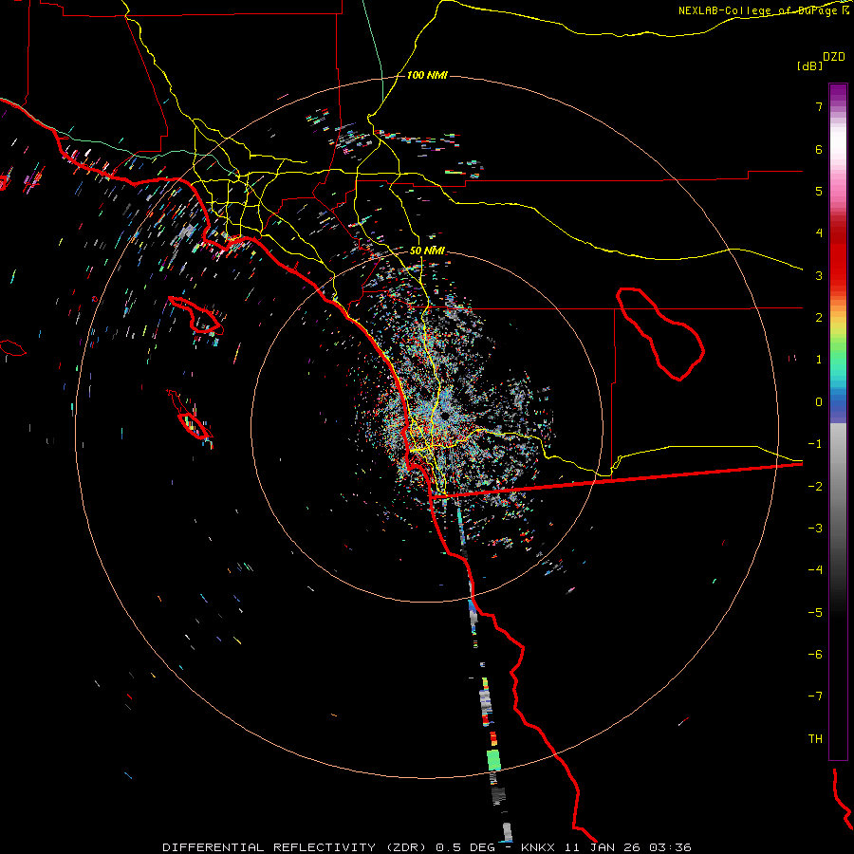
Task: Click the "-3" value on the scale
Action: (815, 528)
